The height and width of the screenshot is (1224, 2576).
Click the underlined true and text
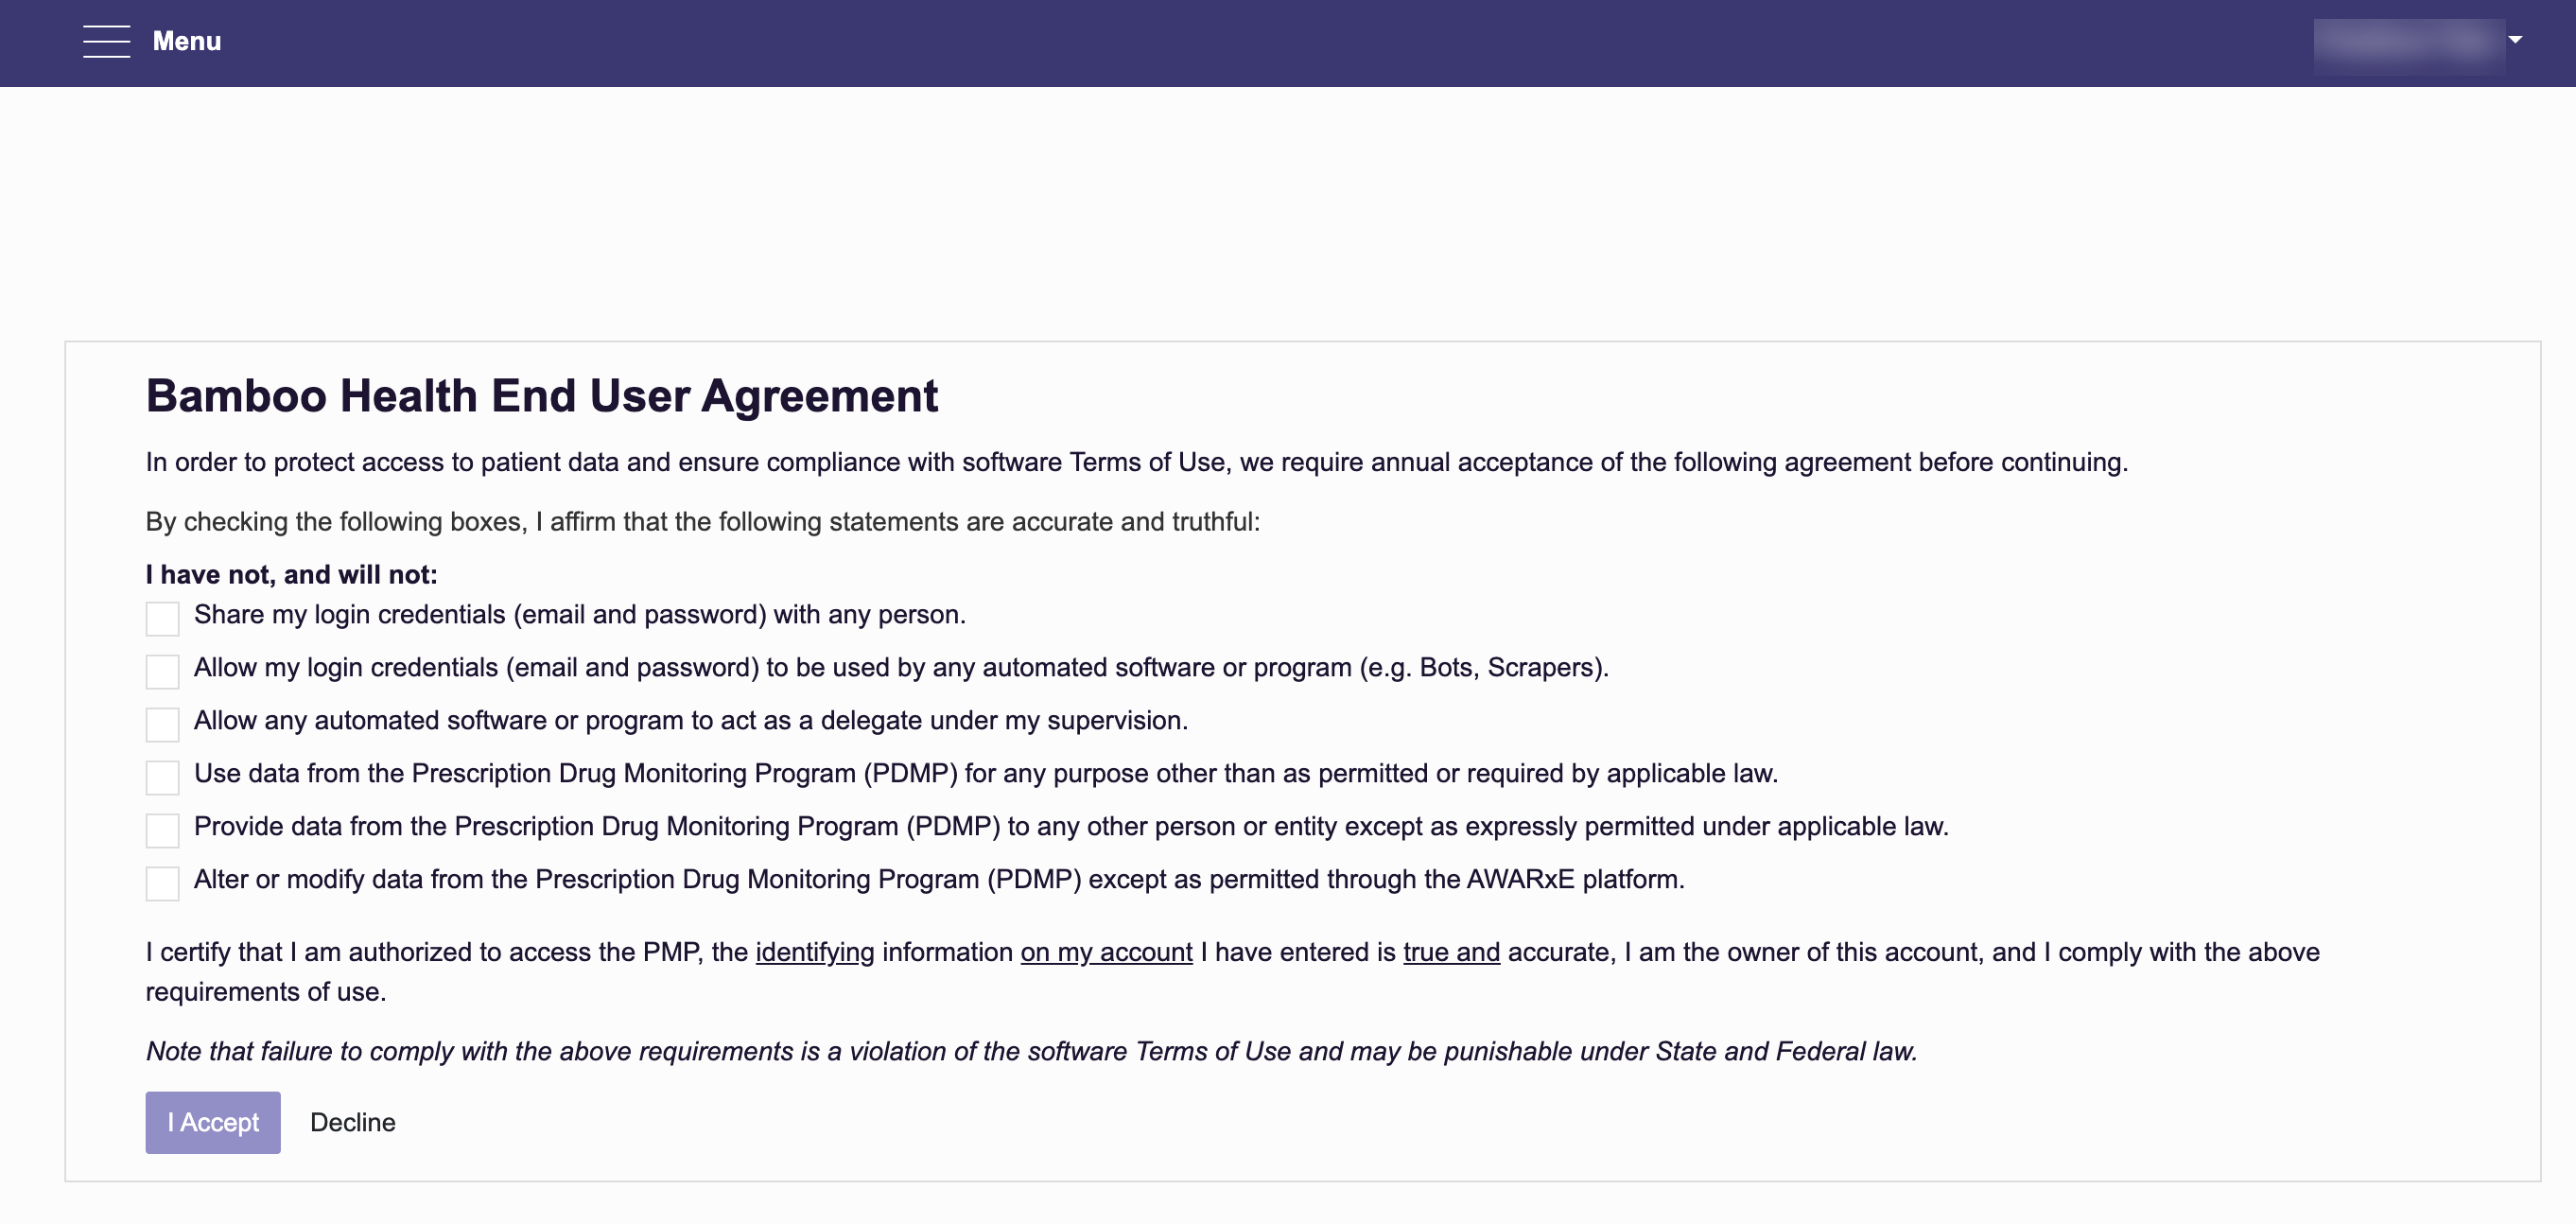pos(1451,952)
